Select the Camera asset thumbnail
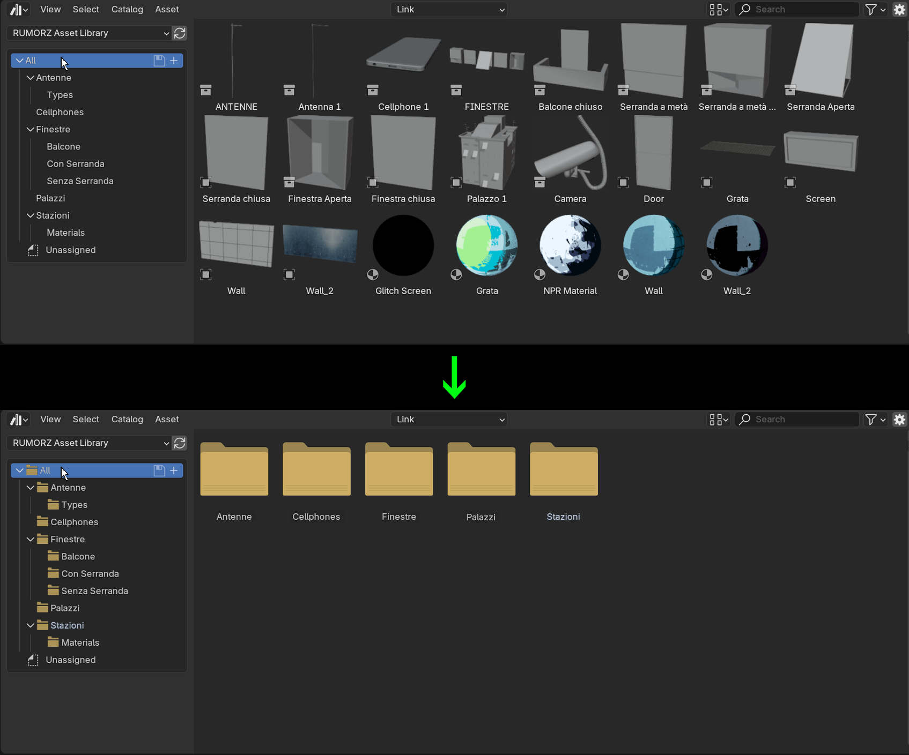 coord(570,153)
